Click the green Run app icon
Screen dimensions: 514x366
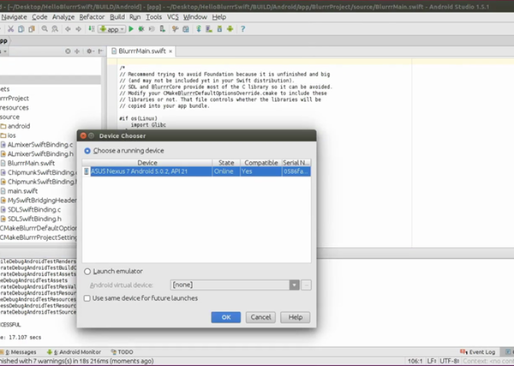pos(131,29)
